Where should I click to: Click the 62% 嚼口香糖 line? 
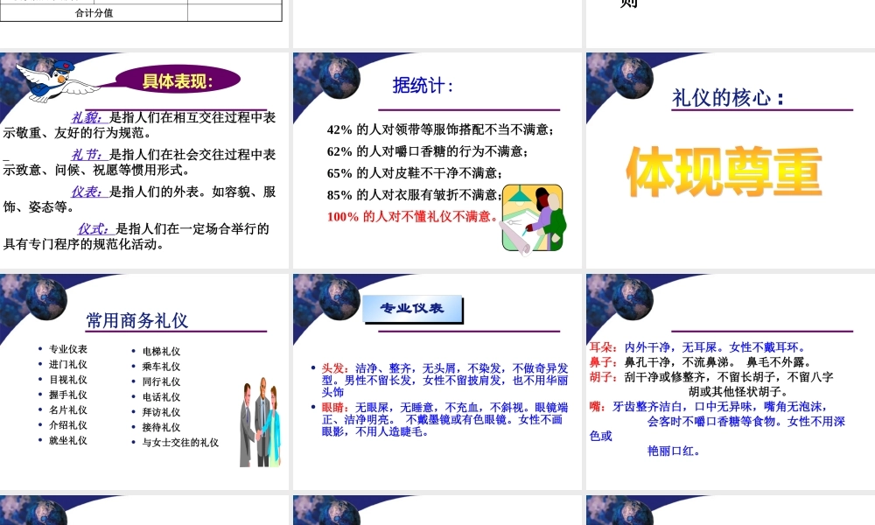428,151
